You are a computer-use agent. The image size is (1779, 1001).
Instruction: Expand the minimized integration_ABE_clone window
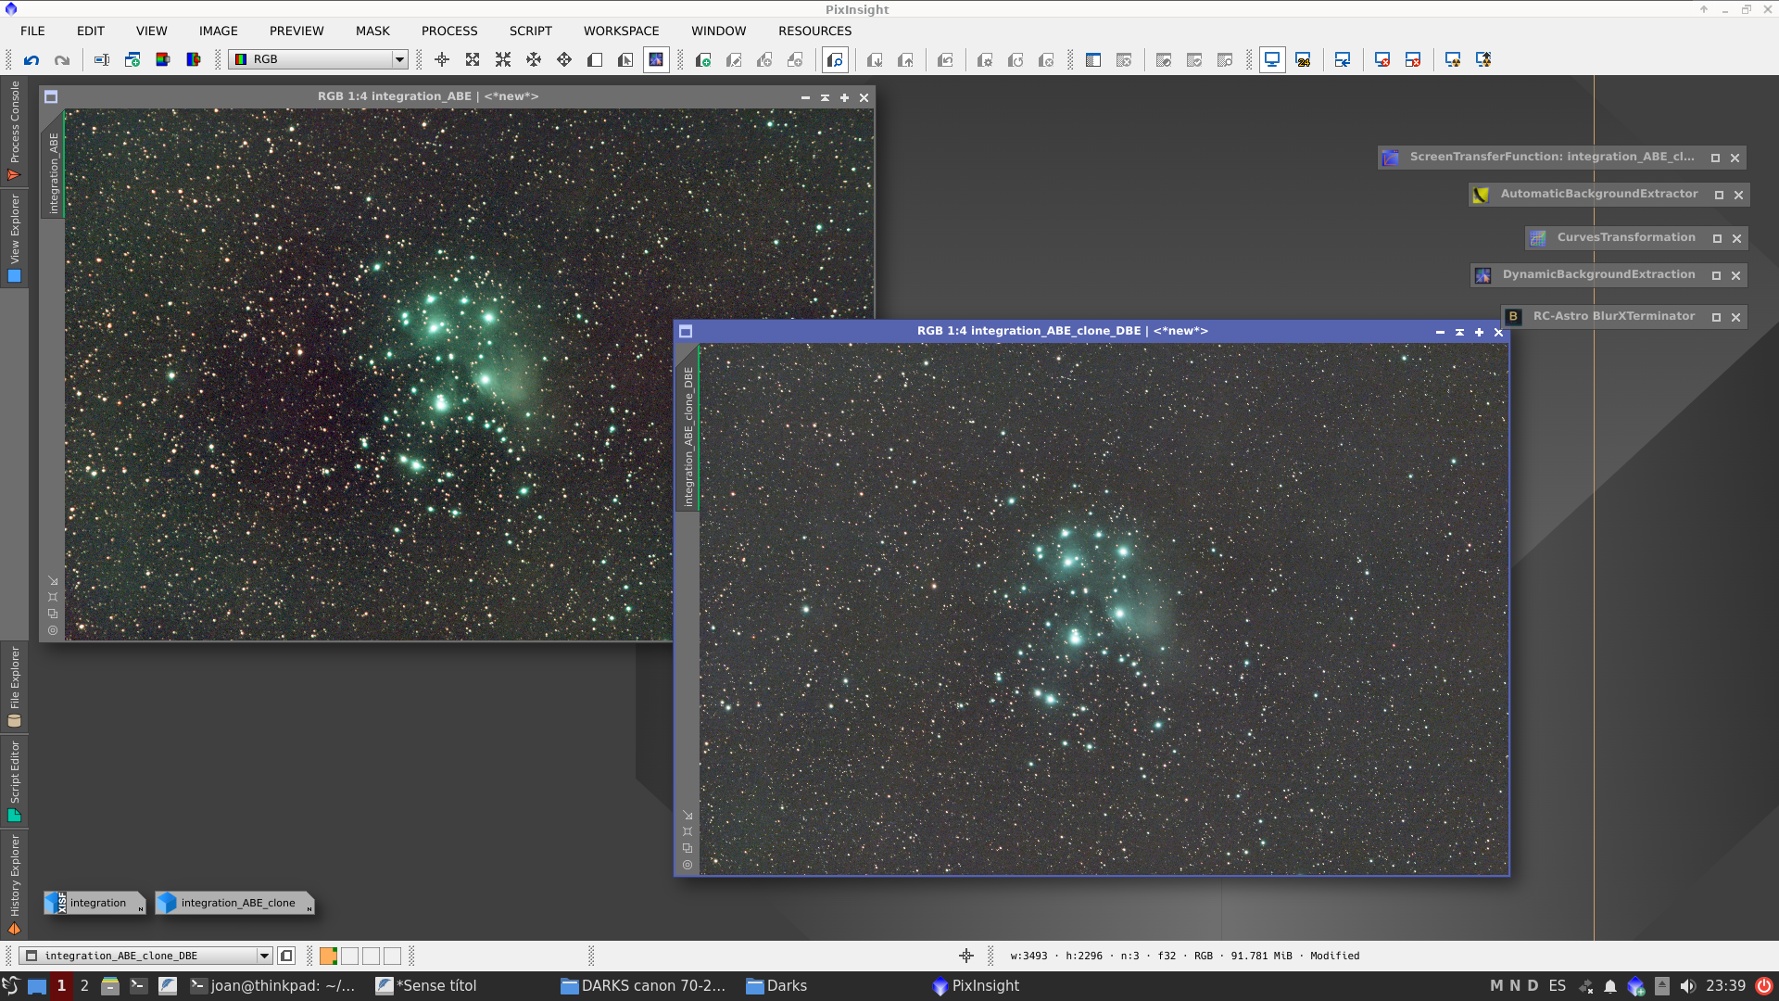(237, 903)
